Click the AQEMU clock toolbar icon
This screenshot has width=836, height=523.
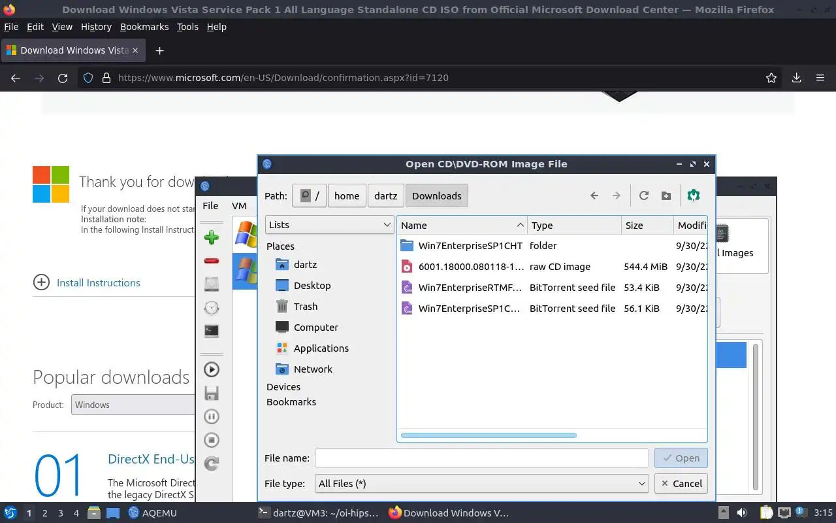211,308
